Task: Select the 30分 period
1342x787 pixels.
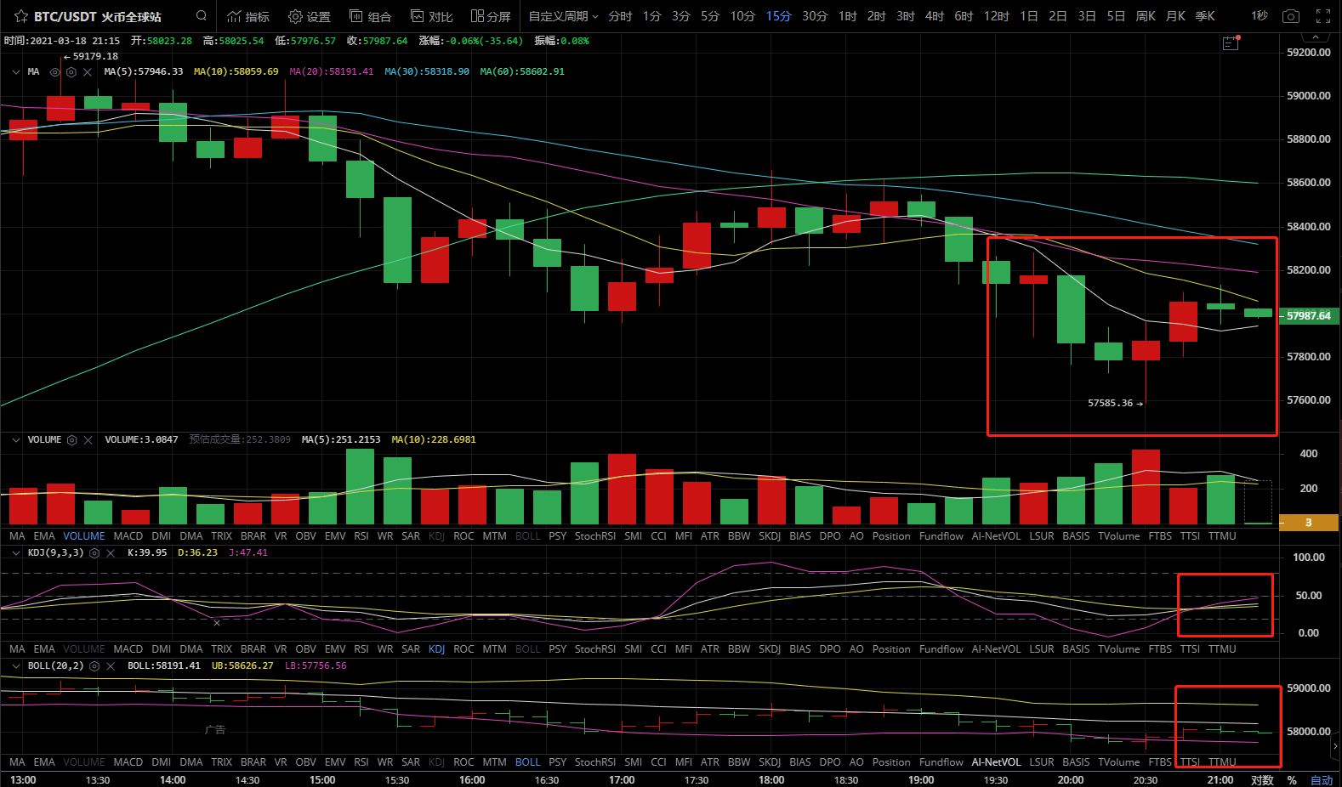Action: pyautogui.click(x=815, y=16)
